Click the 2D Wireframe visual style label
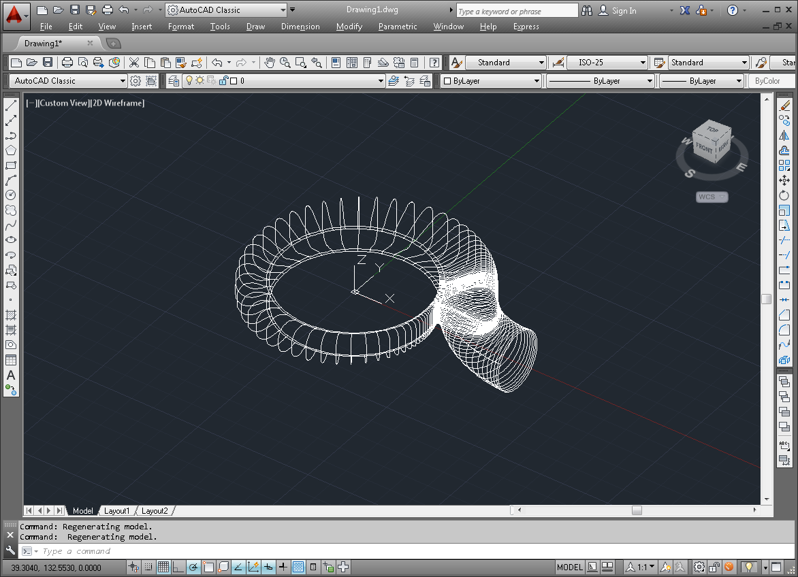This screenshot has width=798, height=577. coord(118,103)
